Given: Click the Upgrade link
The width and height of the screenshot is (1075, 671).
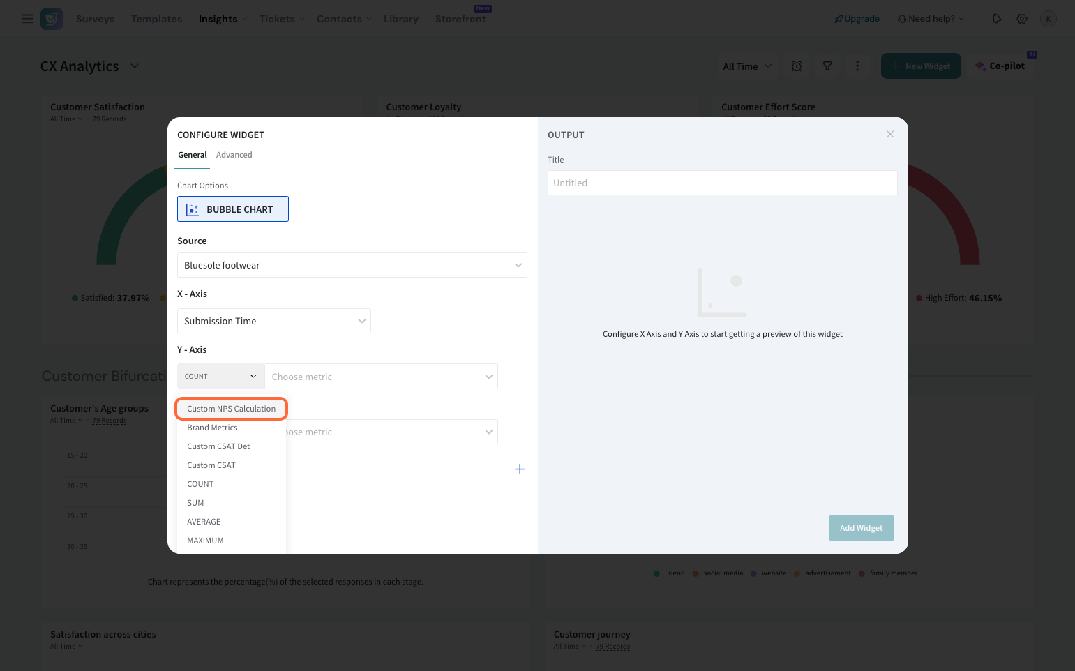Looking at the screenshot, I should (857, 19).
